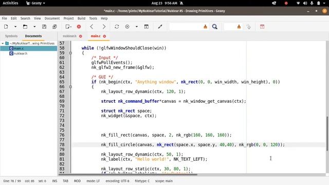
Task: Open the new-file template dropdown arrow
Action: 15,27
